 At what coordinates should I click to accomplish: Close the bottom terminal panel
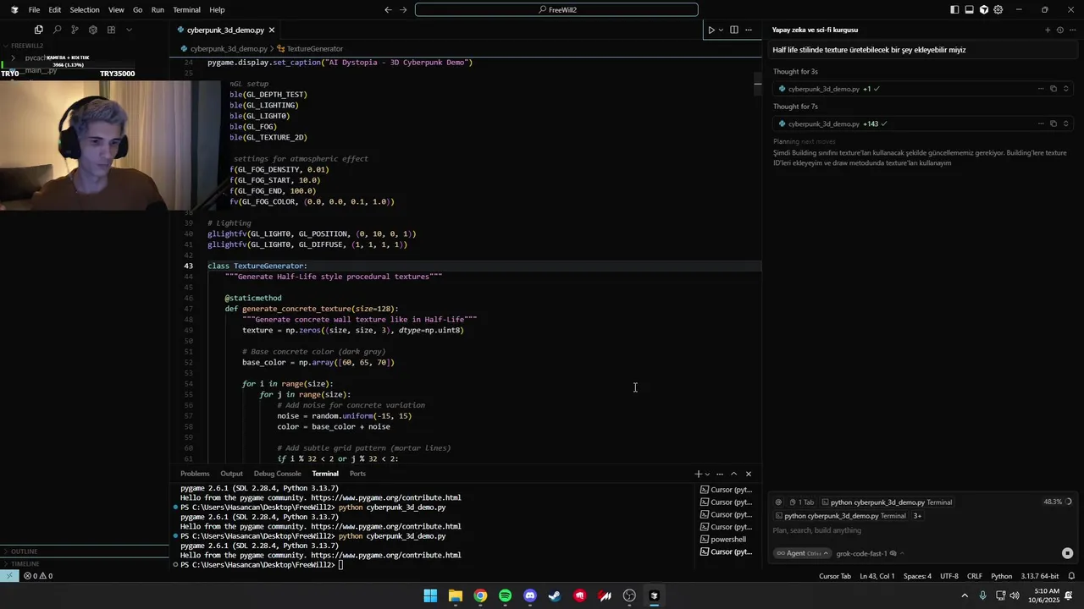(749, 474)
